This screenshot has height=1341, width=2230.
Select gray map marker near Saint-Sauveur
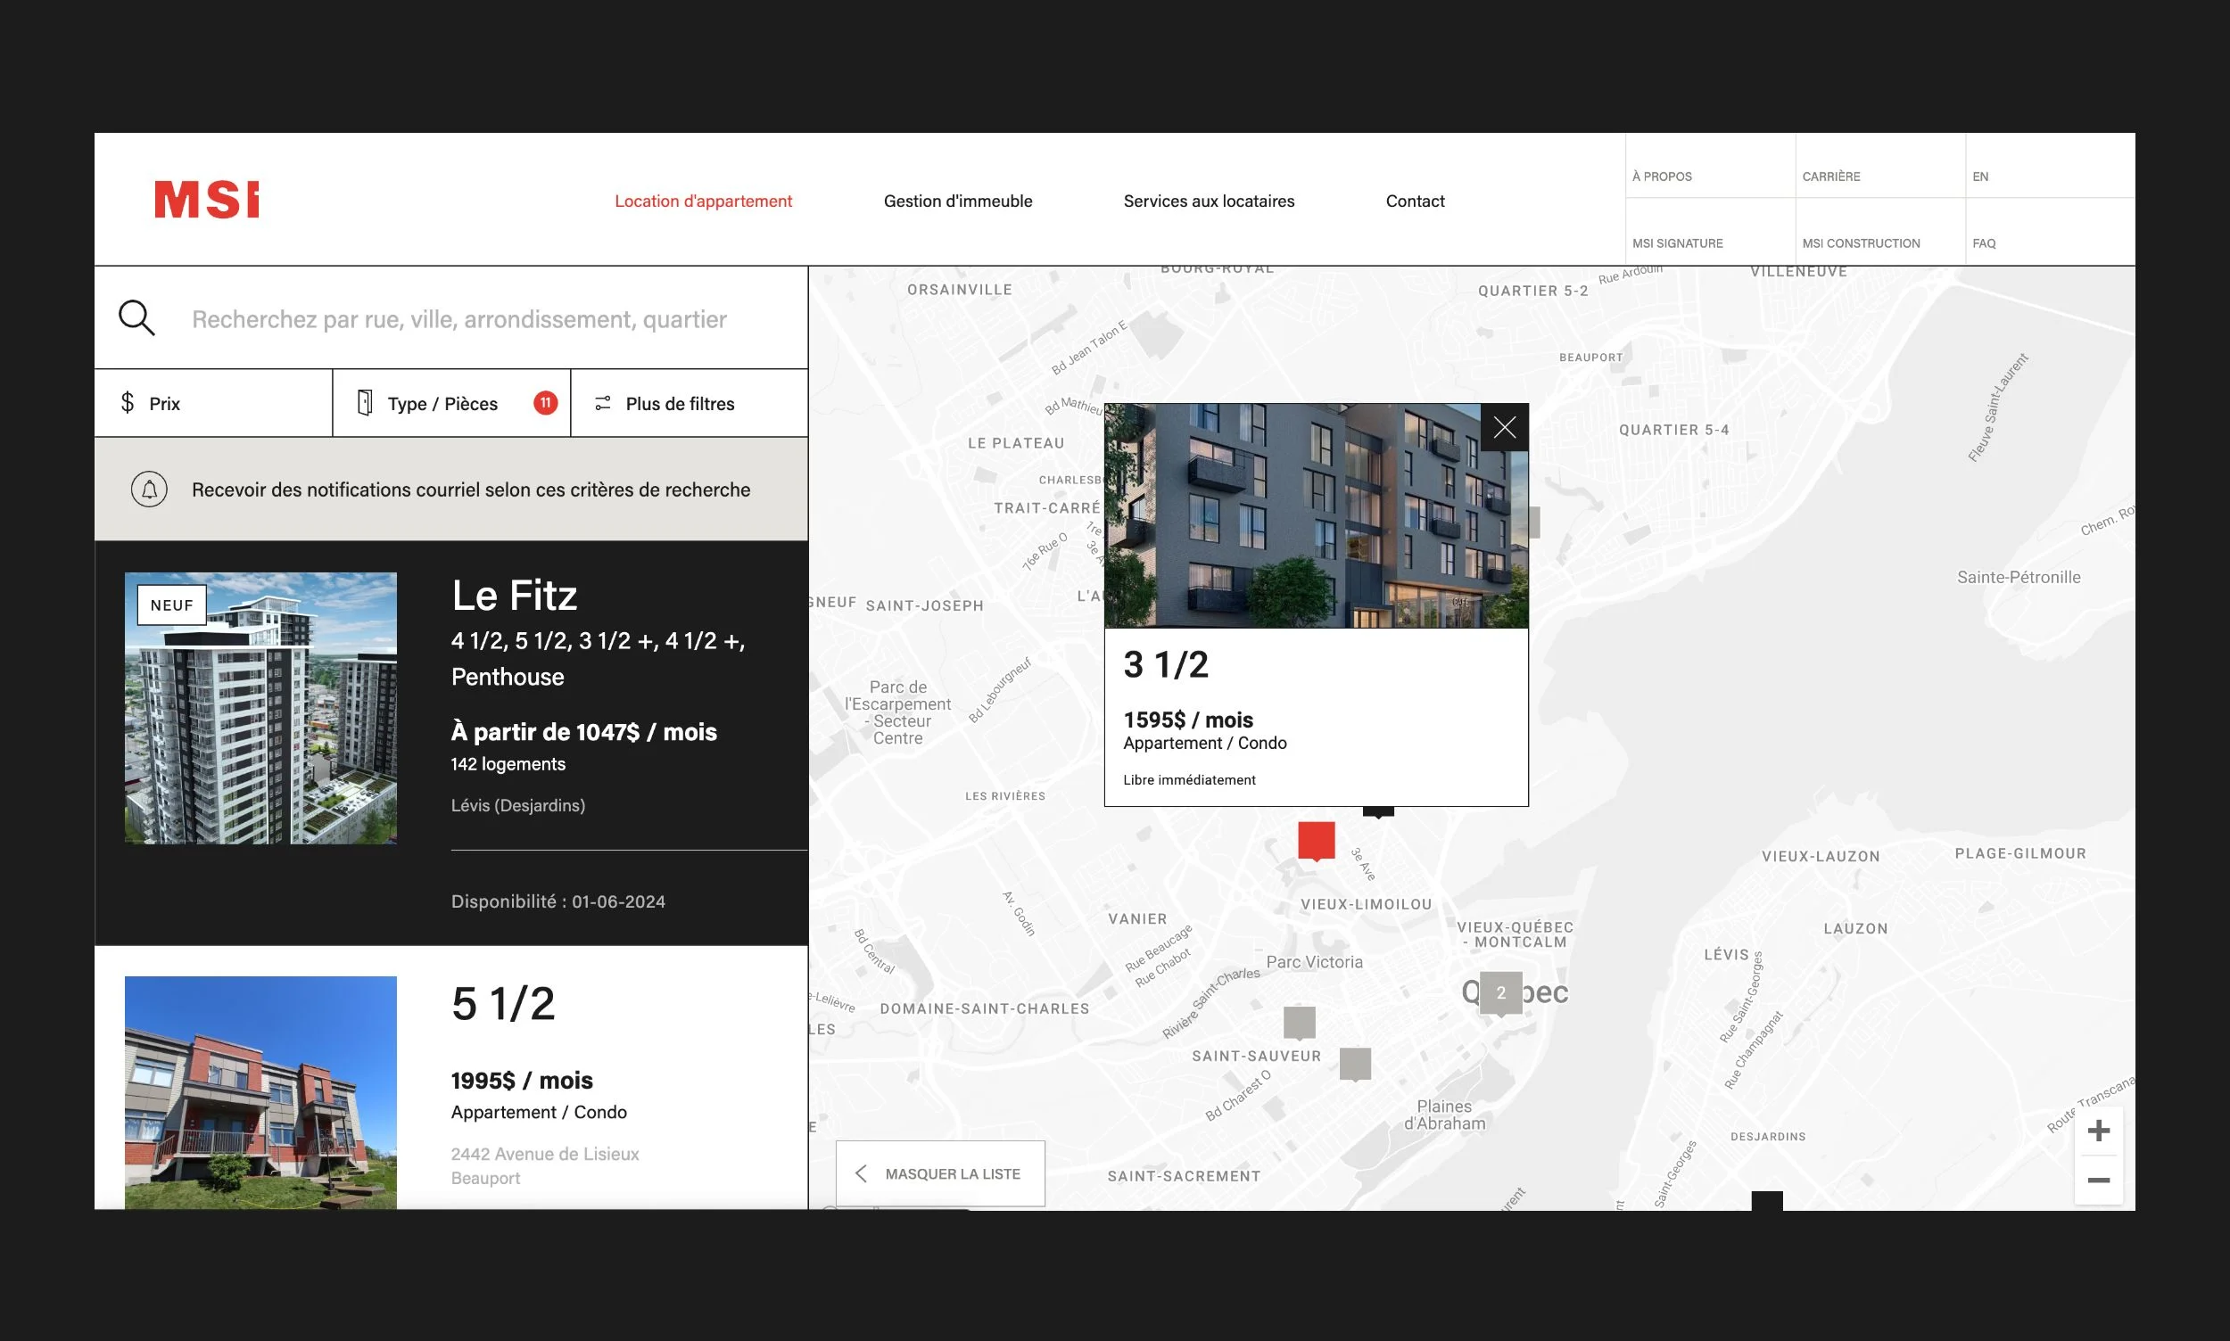point(1299,1022)
